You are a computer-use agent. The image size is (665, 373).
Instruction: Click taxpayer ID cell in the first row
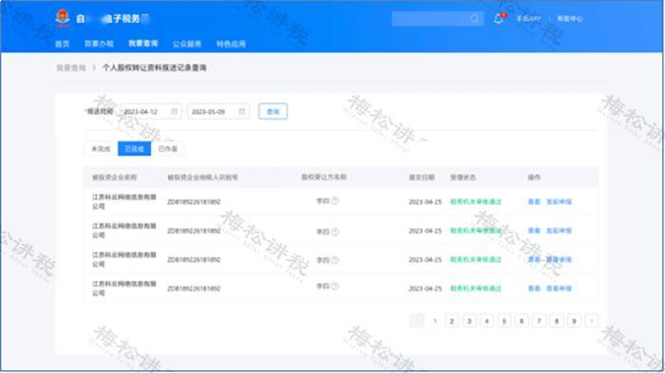click(x=194, y=202)
